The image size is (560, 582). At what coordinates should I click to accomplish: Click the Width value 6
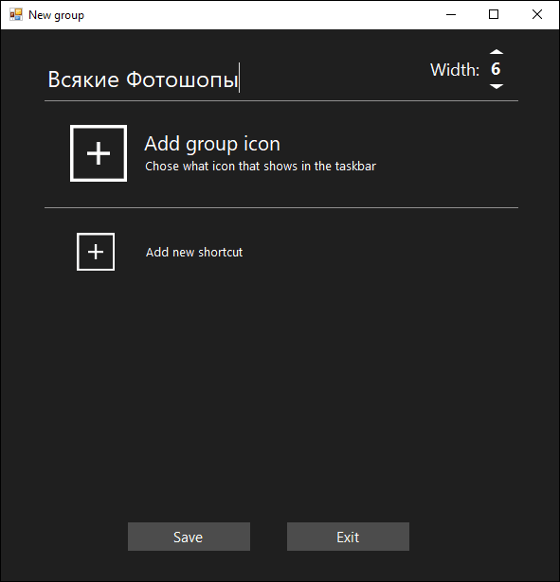(x=496, y=69)
